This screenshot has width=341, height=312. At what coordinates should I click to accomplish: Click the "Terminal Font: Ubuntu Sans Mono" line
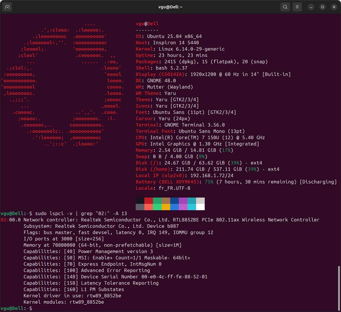coord(190,131)
